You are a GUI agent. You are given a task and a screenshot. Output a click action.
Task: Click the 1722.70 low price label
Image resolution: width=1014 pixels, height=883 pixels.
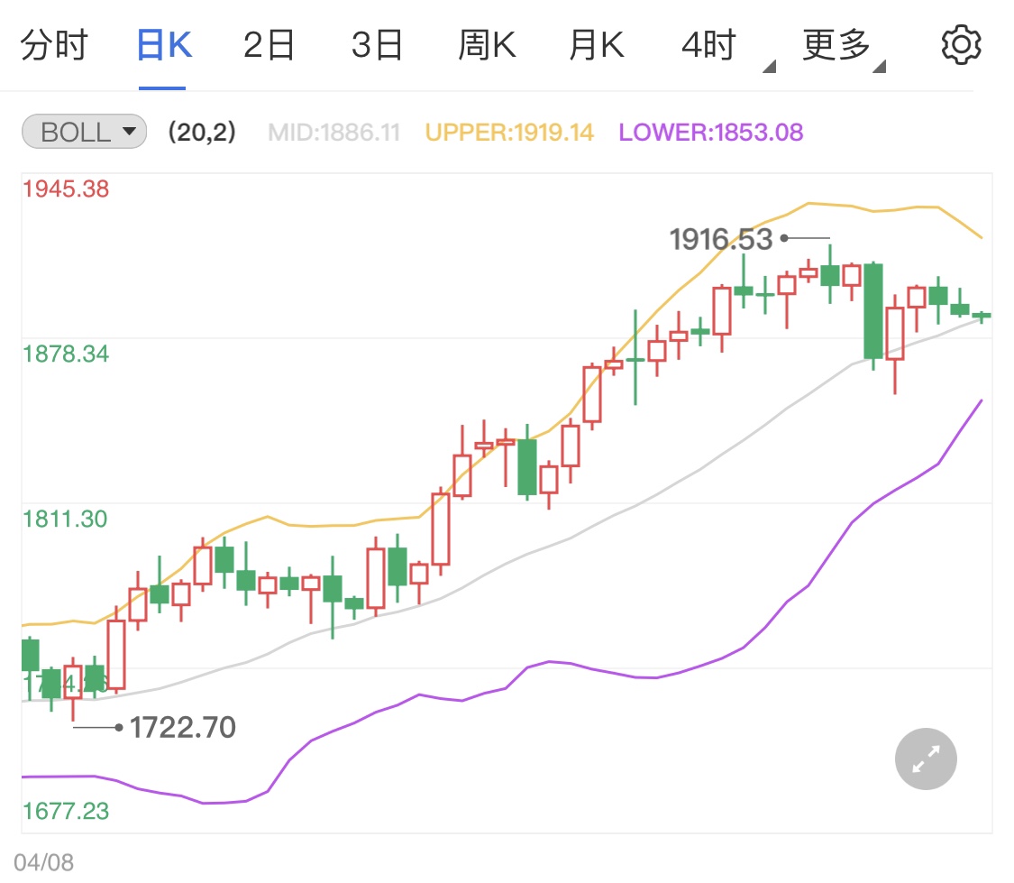pos(183,728)
